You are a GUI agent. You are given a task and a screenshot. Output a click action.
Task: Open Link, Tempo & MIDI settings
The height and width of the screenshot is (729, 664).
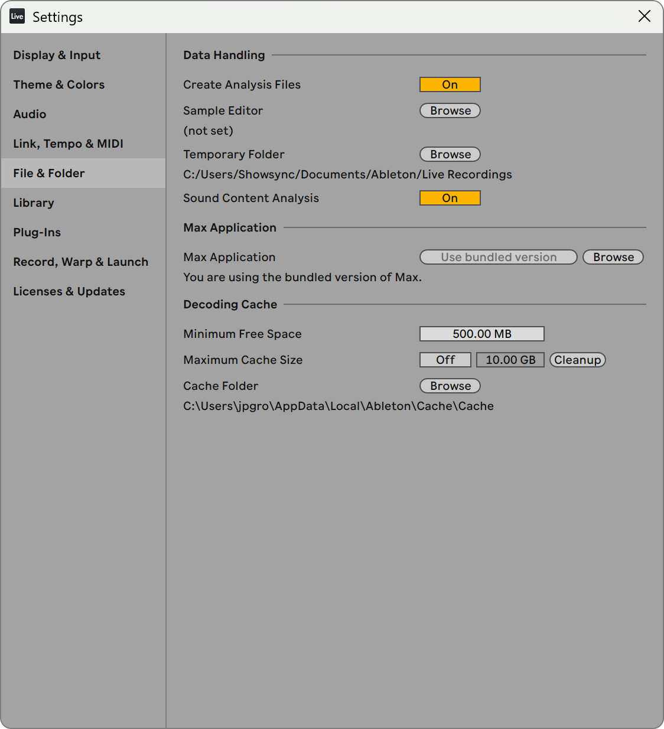(68, 144)
